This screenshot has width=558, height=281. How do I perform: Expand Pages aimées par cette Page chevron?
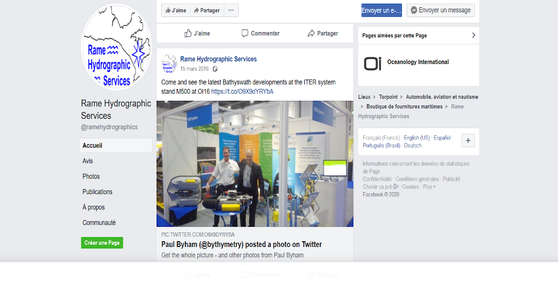coord(473,35)
